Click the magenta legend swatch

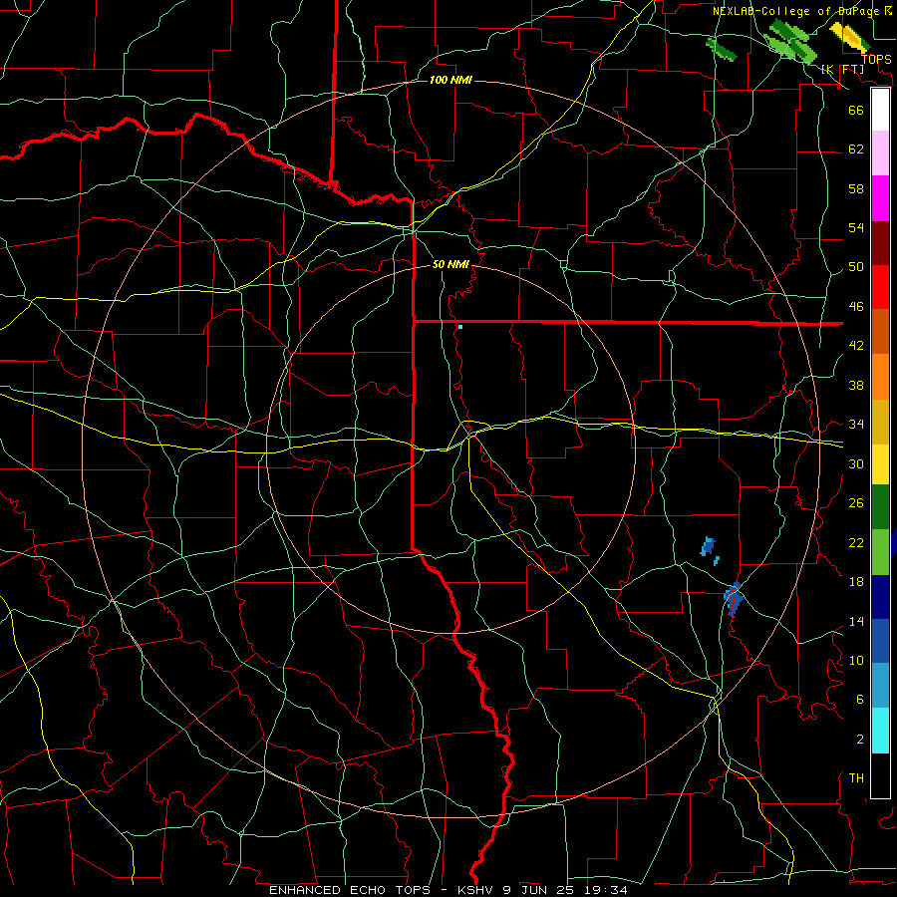coord(880,198)
